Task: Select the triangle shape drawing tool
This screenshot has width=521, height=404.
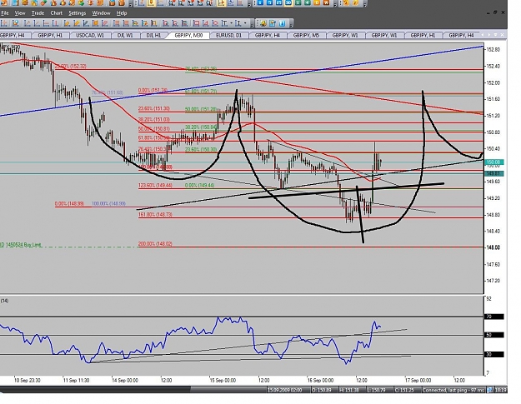Action: click(x=206, y=23)
